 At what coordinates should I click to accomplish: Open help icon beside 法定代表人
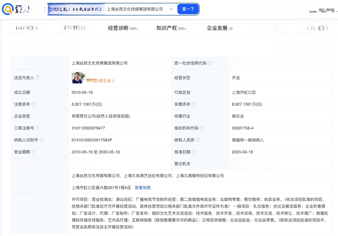click(37, 77)
